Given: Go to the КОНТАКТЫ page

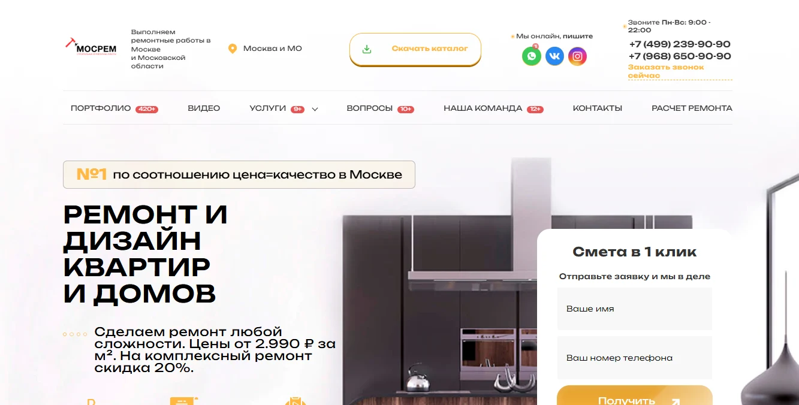Looking at the screenshot, I should click(597, 108).
